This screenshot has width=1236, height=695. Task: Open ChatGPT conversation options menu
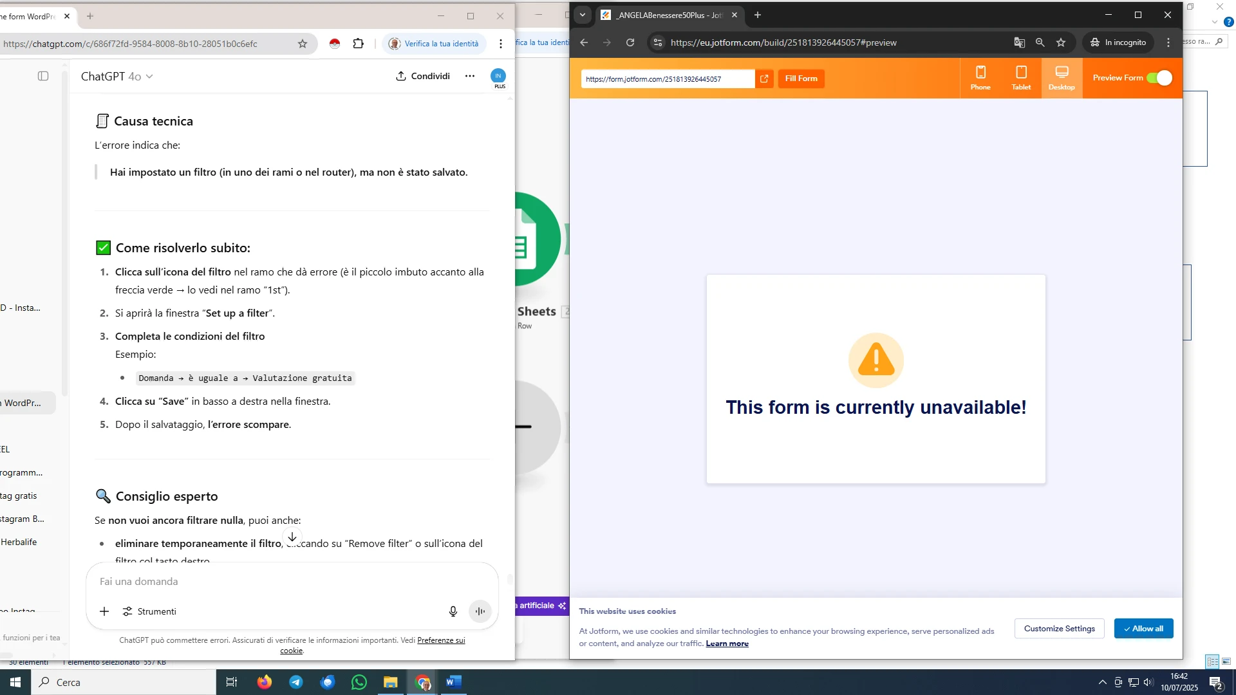469,75
